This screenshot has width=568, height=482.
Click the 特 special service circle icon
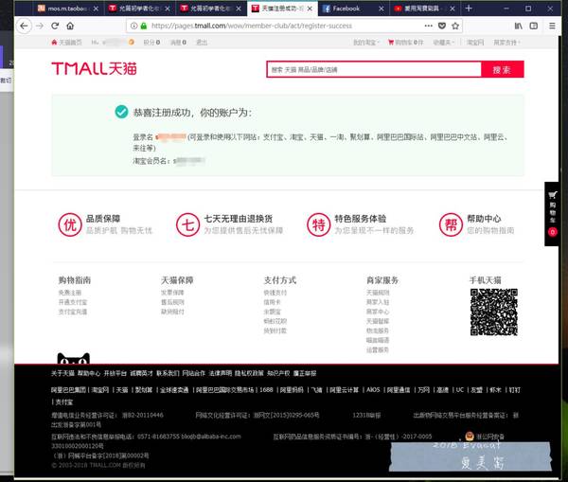pos(319,224)
